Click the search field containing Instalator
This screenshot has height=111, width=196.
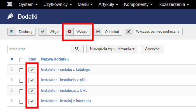coord(39,49)
